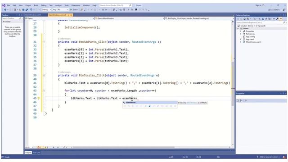Click the notifications icon in status bar
The image size is (288, 162).
click(x=284, y=157)
